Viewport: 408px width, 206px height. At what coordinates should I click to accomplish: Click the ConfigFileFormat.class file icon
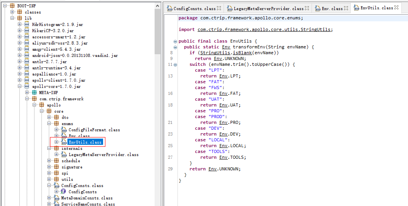pyautogui.click(x=64, y=130)
